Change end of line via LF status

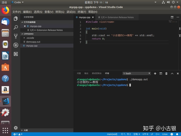[x=152, y=134]
